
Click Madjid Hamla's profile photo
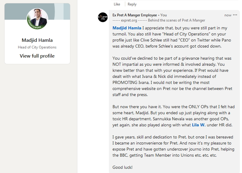[x=37, y=19]
